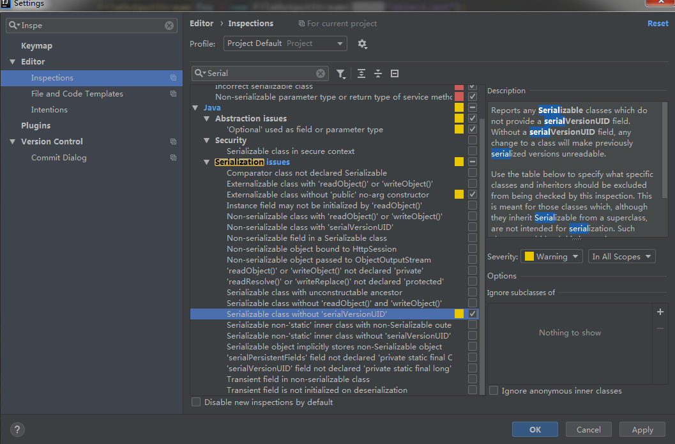Screen dimensions: 675x444
Task: Expand all inspection groups
Action: click(x=361, y=73)
